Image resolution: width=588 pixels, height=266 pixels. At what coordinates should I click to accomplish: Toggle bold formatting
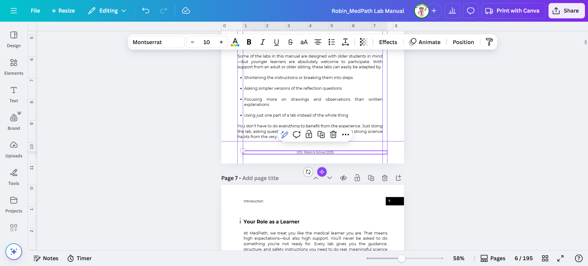(249, 42)
